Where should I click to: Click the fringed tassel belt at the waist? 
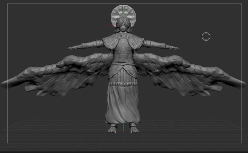click(x=123, y=78)
